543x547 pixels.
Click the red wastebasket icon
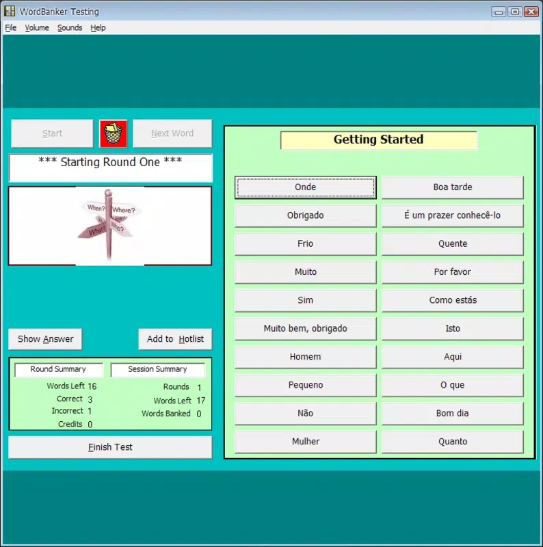(x=114, y=133)
